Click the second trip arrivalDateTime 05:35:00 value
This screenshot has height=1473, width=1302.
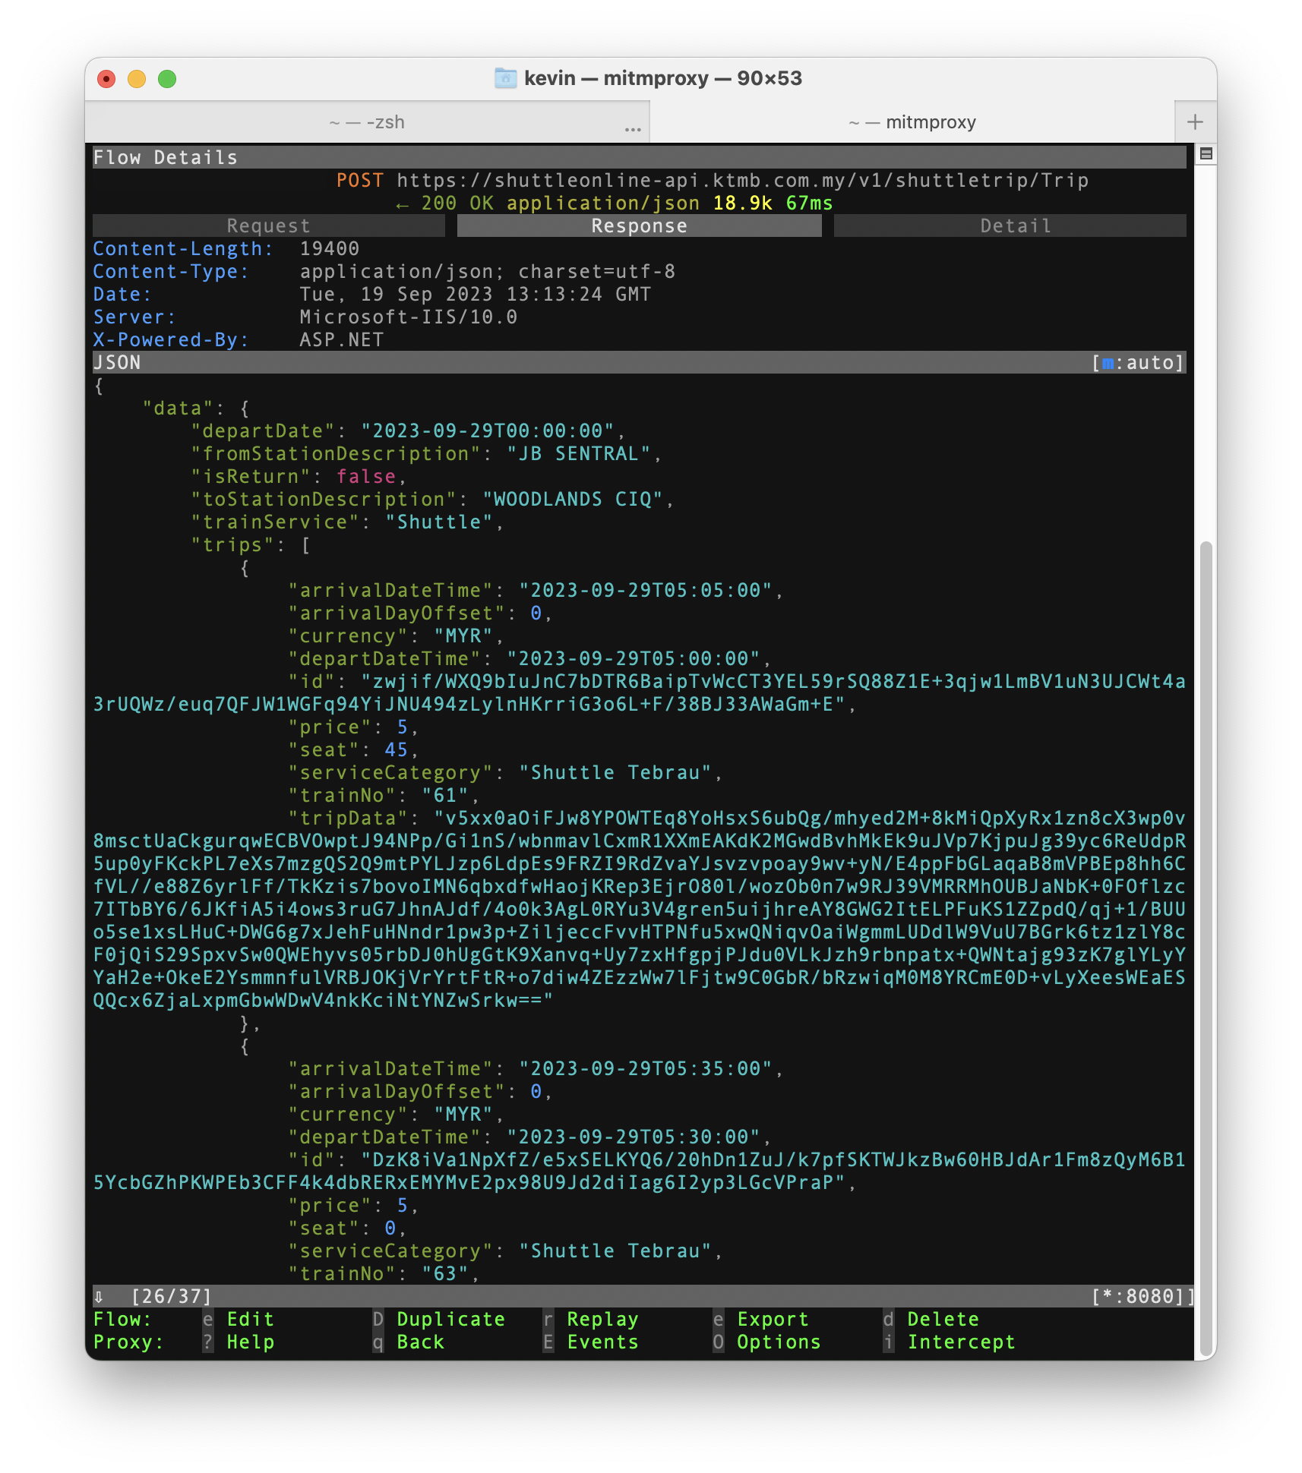pyautogui.click(x=645, y=1068)
